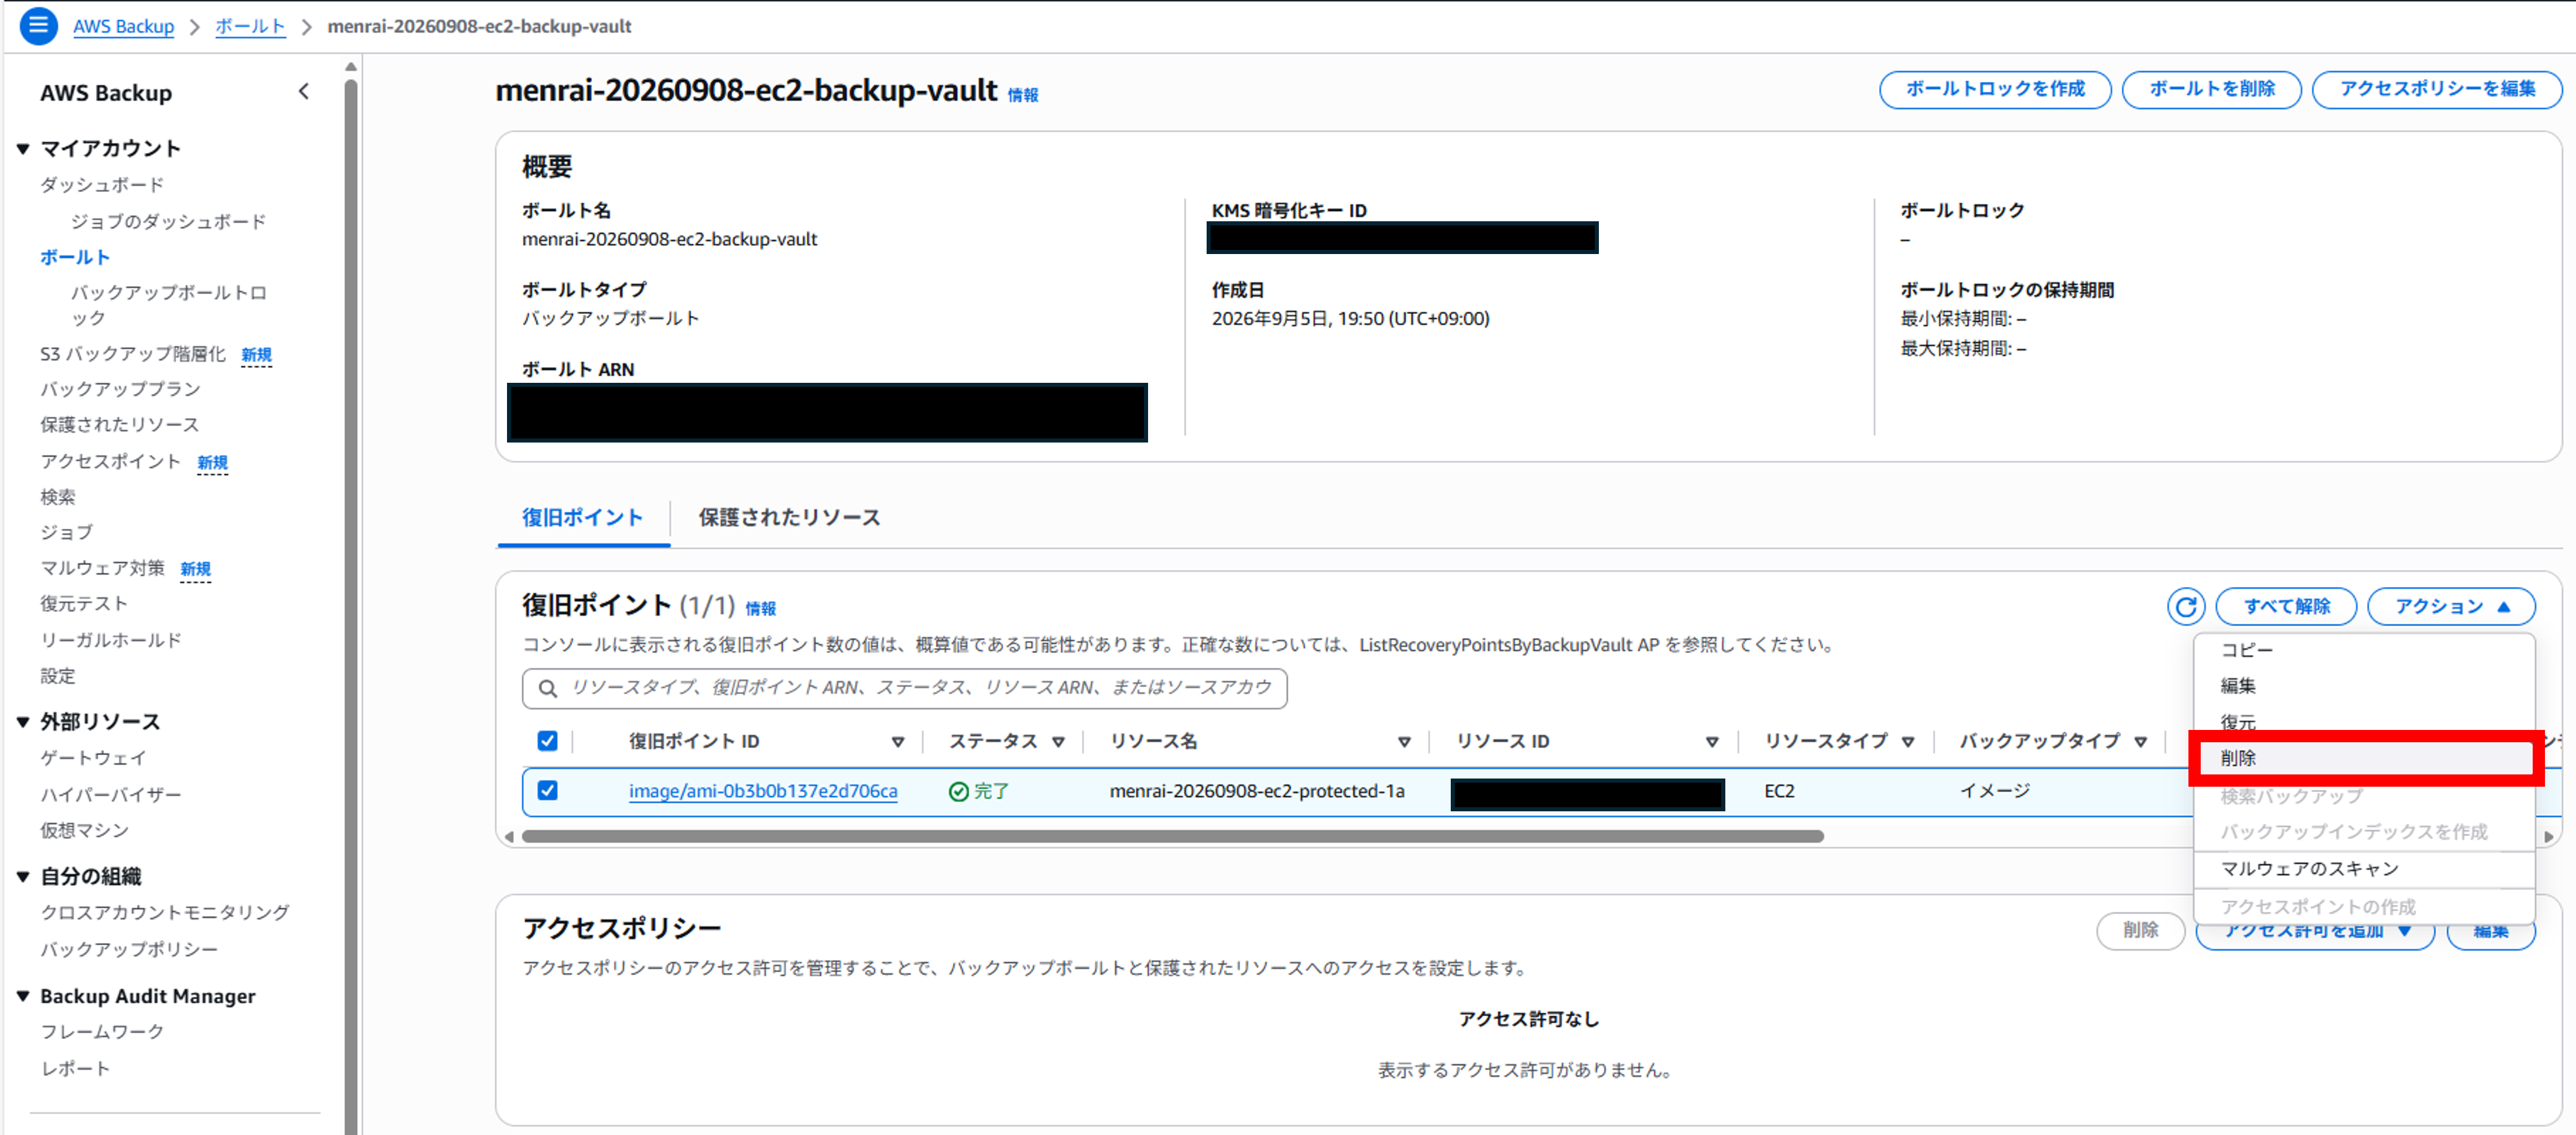This screenshot has height=1135, width=2576.
Task: Open マルウェア対策 in the sidebar
Action: click(102, 568)
